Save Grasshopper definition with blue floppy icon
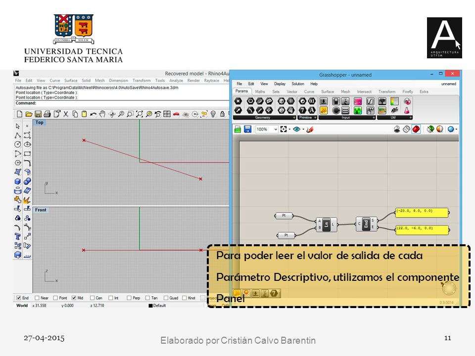The width and height of the screenshot is (475, 356). 248,130
